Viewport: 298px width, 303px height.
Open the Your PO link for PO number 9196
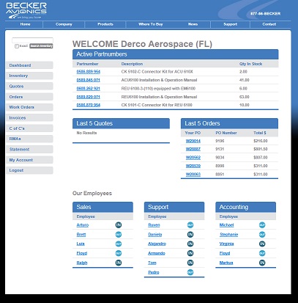[x=193, y=141]
